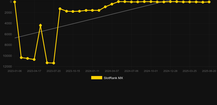217x105 pixels.
Task: Click the 2024-07-06 x-axis label
Action: [x=131, y=71]
